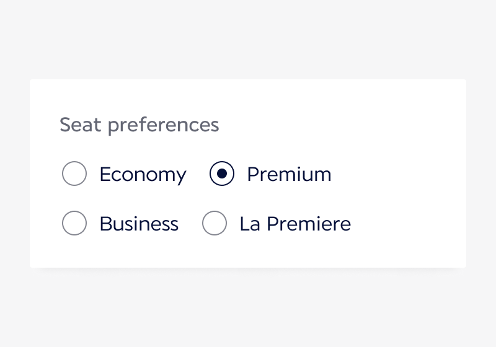Click the word Premiere in last option
This screenshot has width=496, height=347.
309,224
